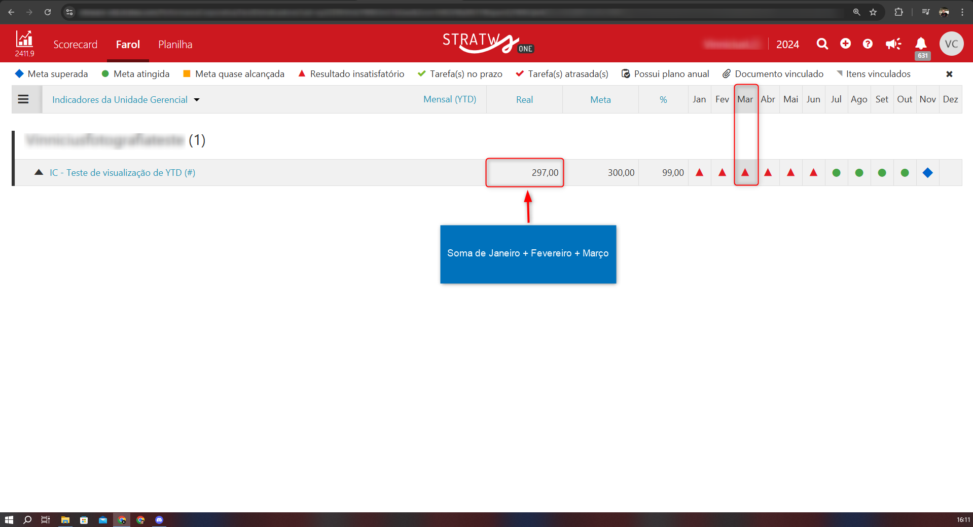Click the % column header
This screenshot has width=973, height=527.
pos(663,100)
